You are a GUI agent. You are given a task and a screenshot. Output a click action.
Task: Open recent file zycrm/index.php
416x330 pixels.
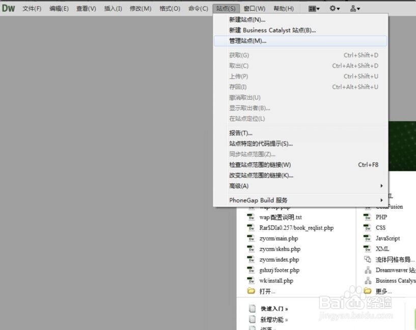(279, 259)
